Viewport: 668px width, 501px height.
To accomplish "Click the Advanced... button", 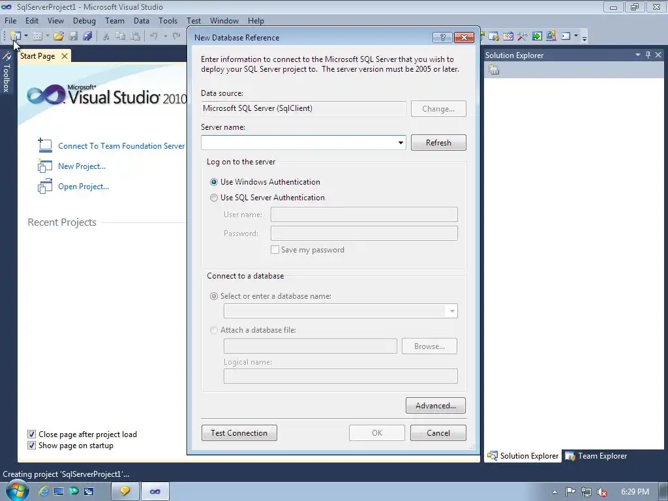I will coord(435,406).
